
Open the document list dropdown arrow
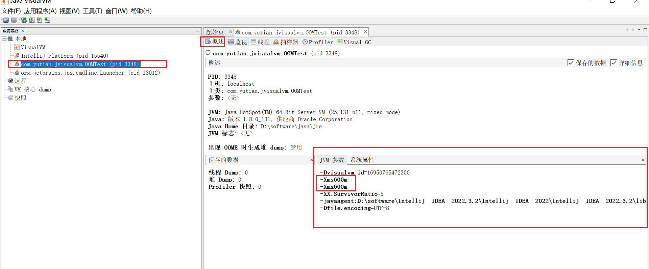point(639,30)
